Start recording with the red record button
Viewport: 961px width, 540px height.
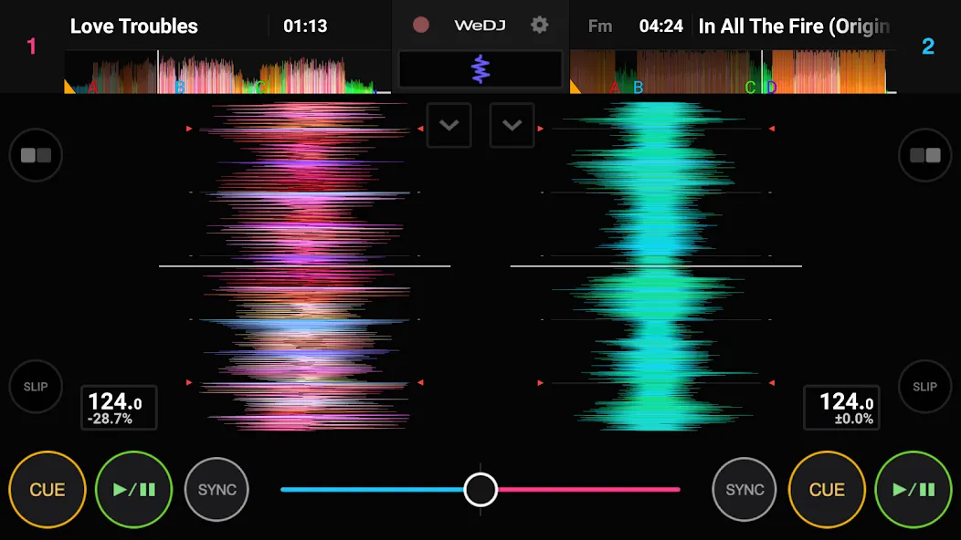point(420,26)
